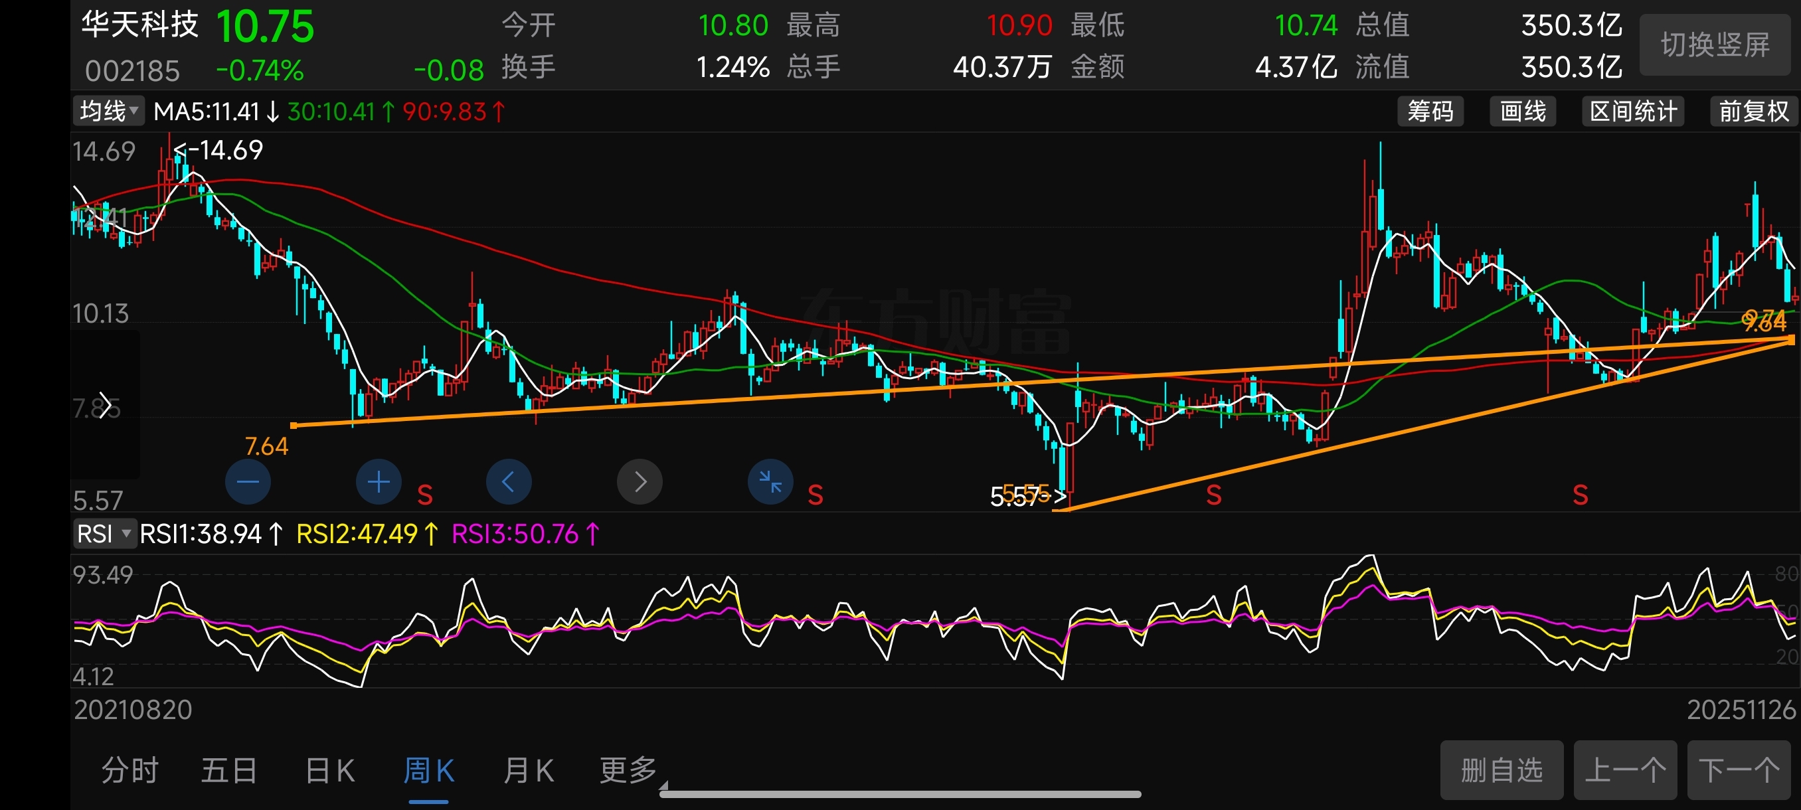Switch to the 日K tab

(x=330, y=771)
